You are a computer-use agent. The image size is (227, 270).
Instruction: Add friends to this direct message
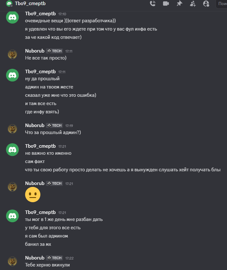(x=193, y=4)
